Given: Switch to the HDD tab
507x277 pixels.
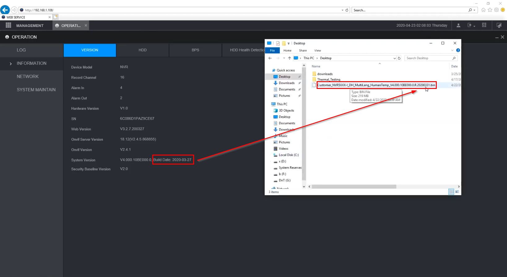Looking at the screenshot, I should click(143, 50).
